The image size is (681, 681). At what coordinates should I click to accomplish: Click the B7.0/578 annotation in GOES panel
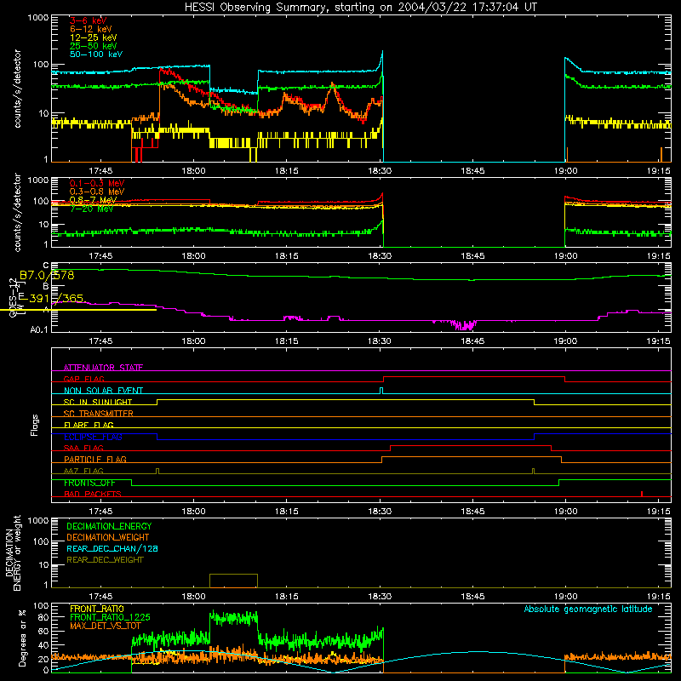[47, 275]
